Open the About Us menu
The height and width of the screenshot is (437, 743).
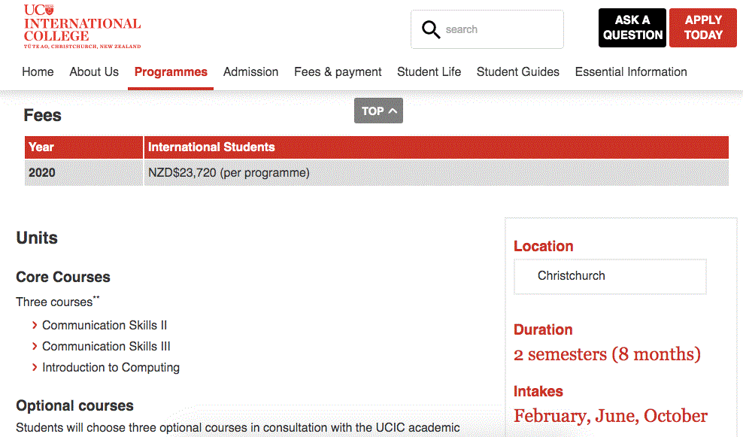coord(94,72)
